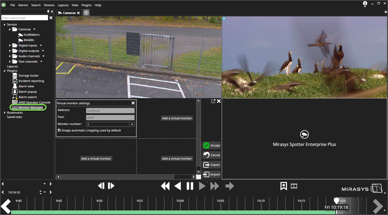The width and height of the screenshot is (388, 215).
Task: Toggle Image automatic cropping checkbox
Action: [59, 130]
